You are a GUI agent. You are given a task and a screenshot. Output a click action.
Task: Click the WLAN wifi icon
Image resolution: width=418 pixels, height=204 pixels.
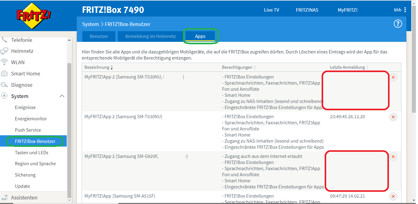point(4,62)
